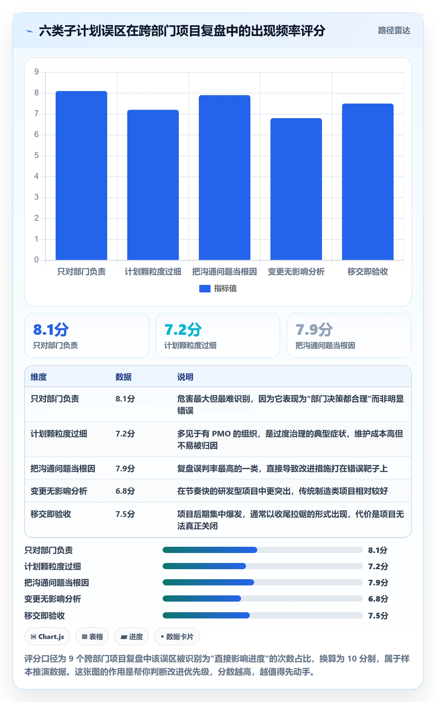Select the 把沟通问题当根因 chart bar

pyautogui.click(x=225, y=178)
